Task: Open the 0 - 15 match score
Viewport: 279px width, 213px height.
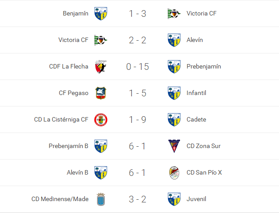Action: 138,67
